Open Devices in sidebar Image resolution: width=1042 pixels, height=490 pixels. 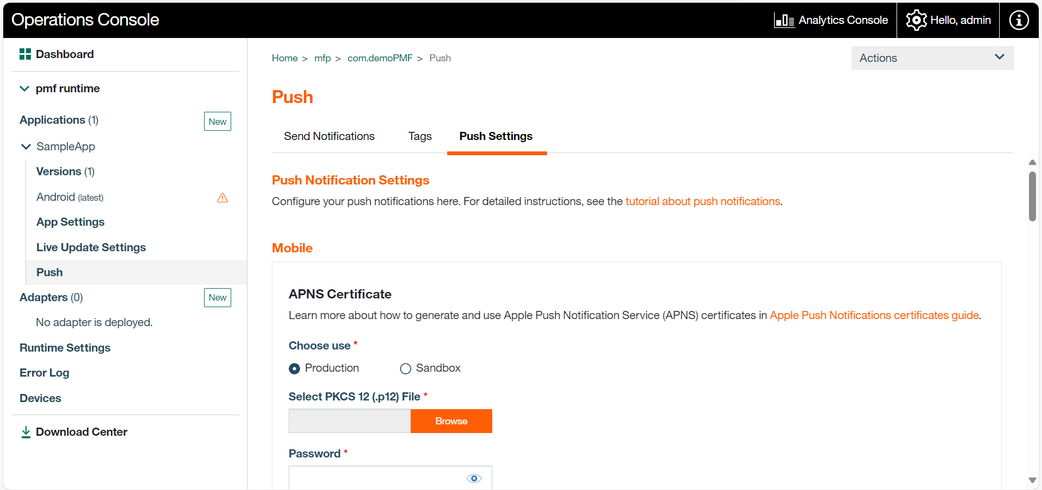40,398
